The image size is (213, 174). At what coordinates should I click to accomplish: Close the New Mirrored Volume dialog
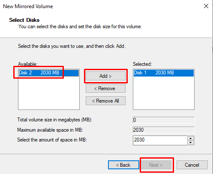tap(206, 6)
